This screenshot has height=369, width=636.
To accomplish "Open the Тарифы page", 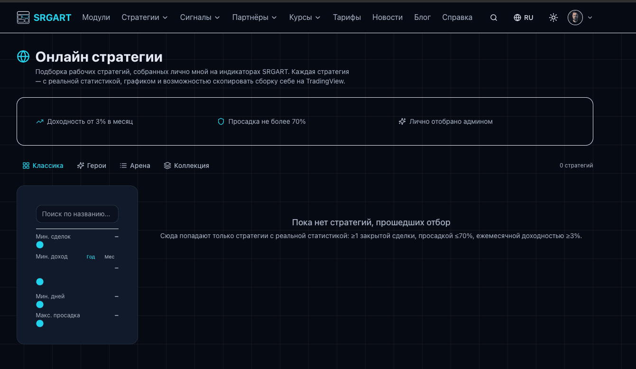I will (x=347, y=17).
